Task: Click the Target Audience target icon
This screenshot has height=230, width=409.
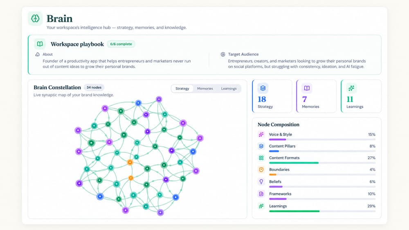Action: [x=223, y=54]
